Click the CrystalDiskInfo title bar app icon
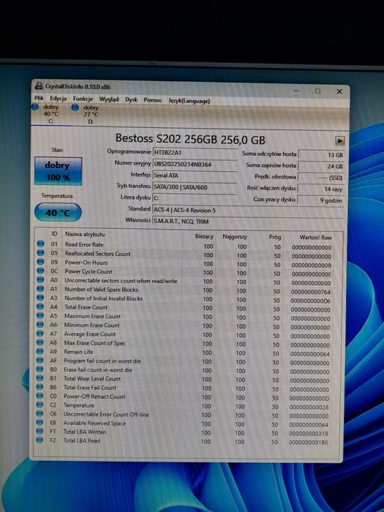The image size is (384, 512). point(39,86)
